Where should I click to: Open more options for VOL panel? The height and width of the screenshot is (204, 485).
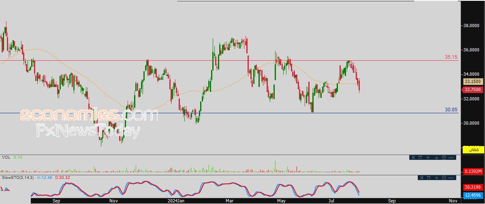pos(451,157)
